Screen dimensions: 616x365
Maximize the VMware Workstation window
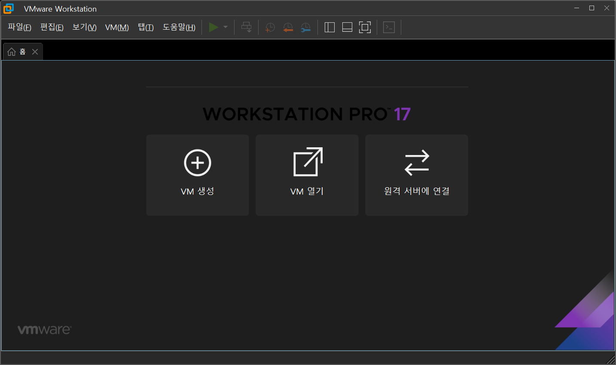(x=592, y=8)
